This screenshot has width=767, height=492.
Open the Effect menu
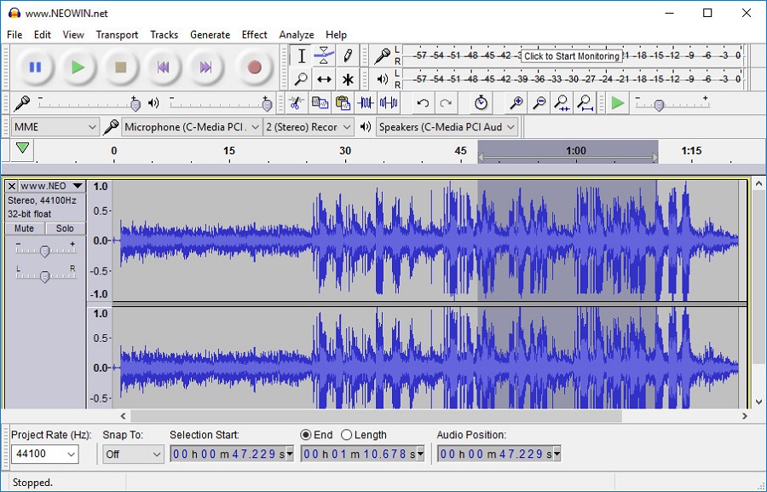[x=254, y=35]
